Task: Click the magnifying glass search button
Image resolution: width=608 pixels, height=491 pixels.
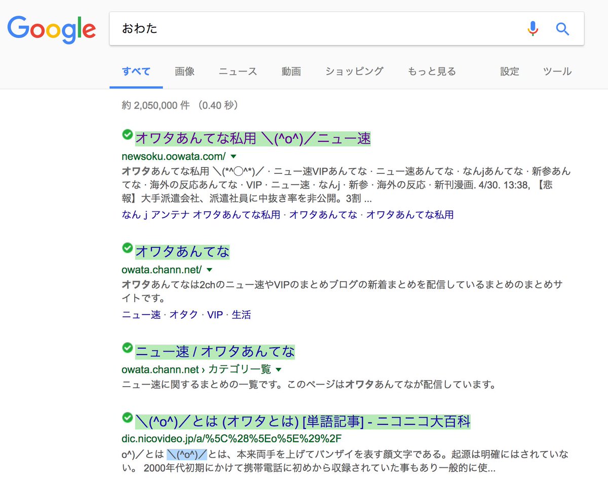Action: 562,28
